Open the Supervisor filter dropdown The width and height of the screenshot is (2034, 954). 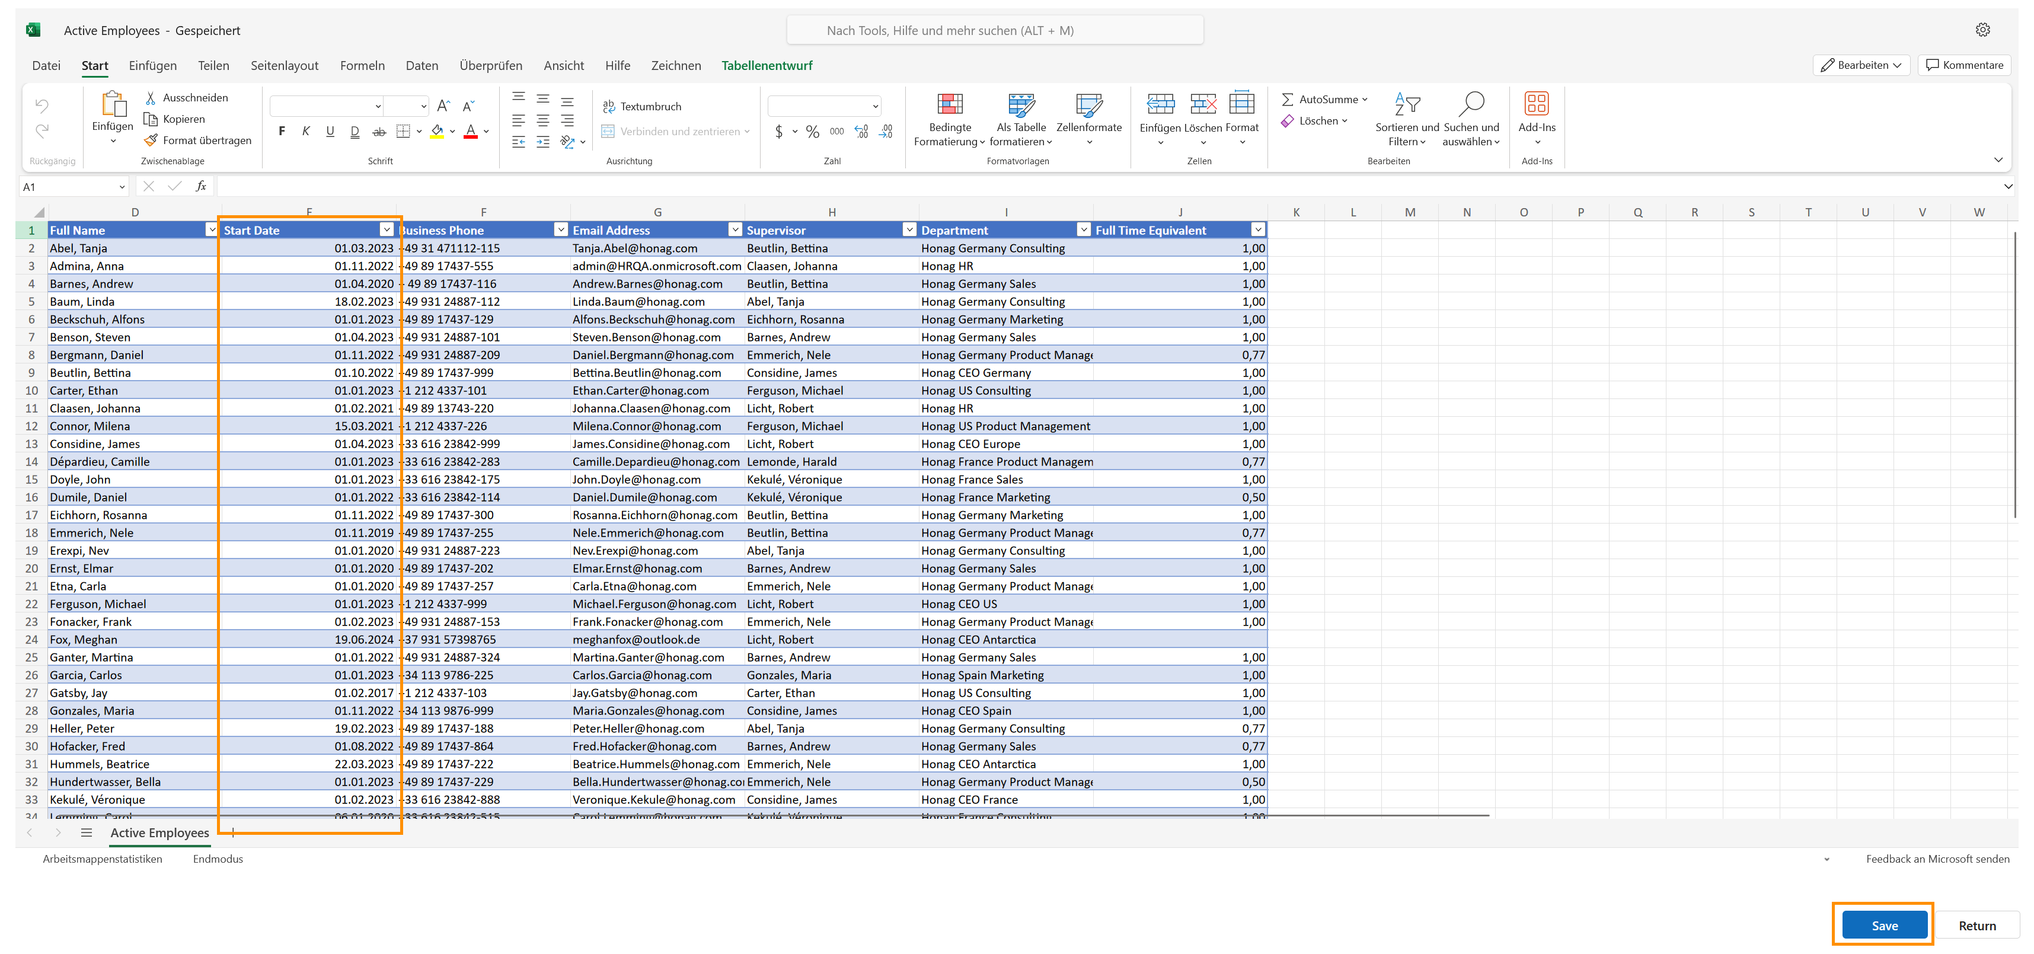909,230
